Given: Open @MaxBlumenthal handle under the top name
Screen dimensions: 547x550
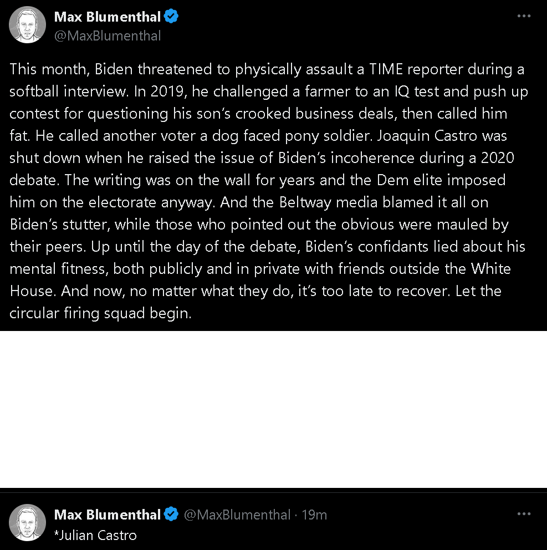Looking at the screenshot, I should click(x=108, y=36).
